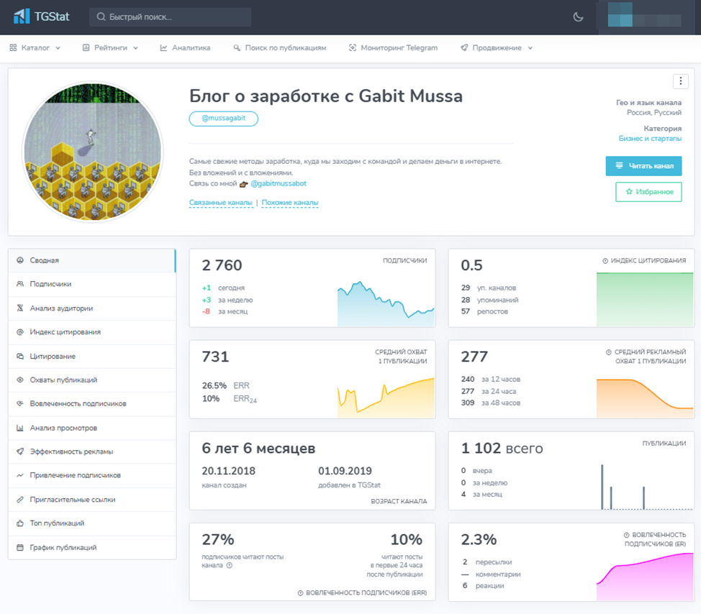Click the Индекс цитирования sidebar icon
The width and height of the screenshot is (701, 614).
click(19, 331)
